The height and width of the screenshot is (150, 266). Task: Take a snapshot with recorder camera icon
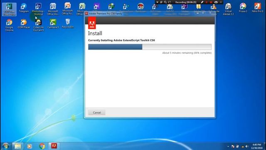point(216,2)
